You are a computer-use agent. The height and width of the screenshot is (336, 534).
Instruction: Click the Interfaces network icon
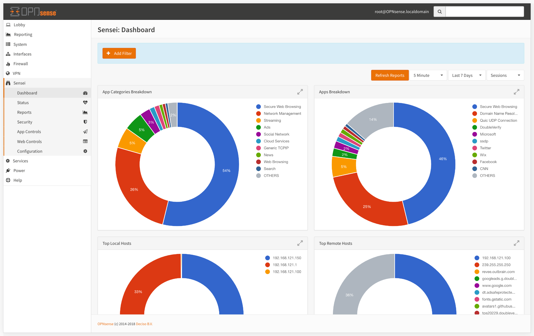8,54
